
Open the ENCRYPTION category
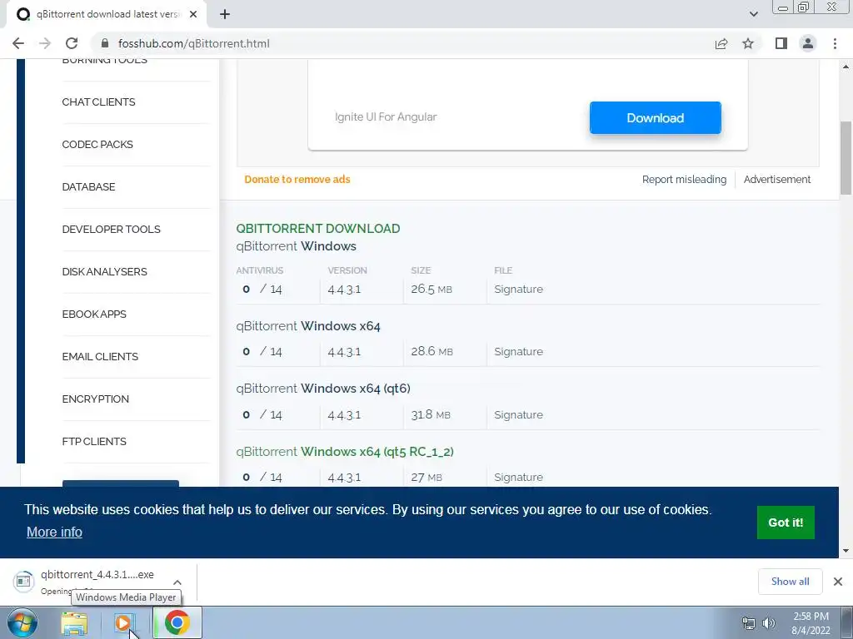click(95, 399)
